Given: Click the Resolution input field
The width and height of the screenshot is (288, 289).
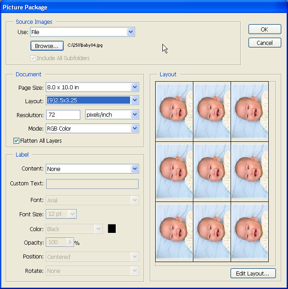Looking at the screenshot, I should [63, 115].
